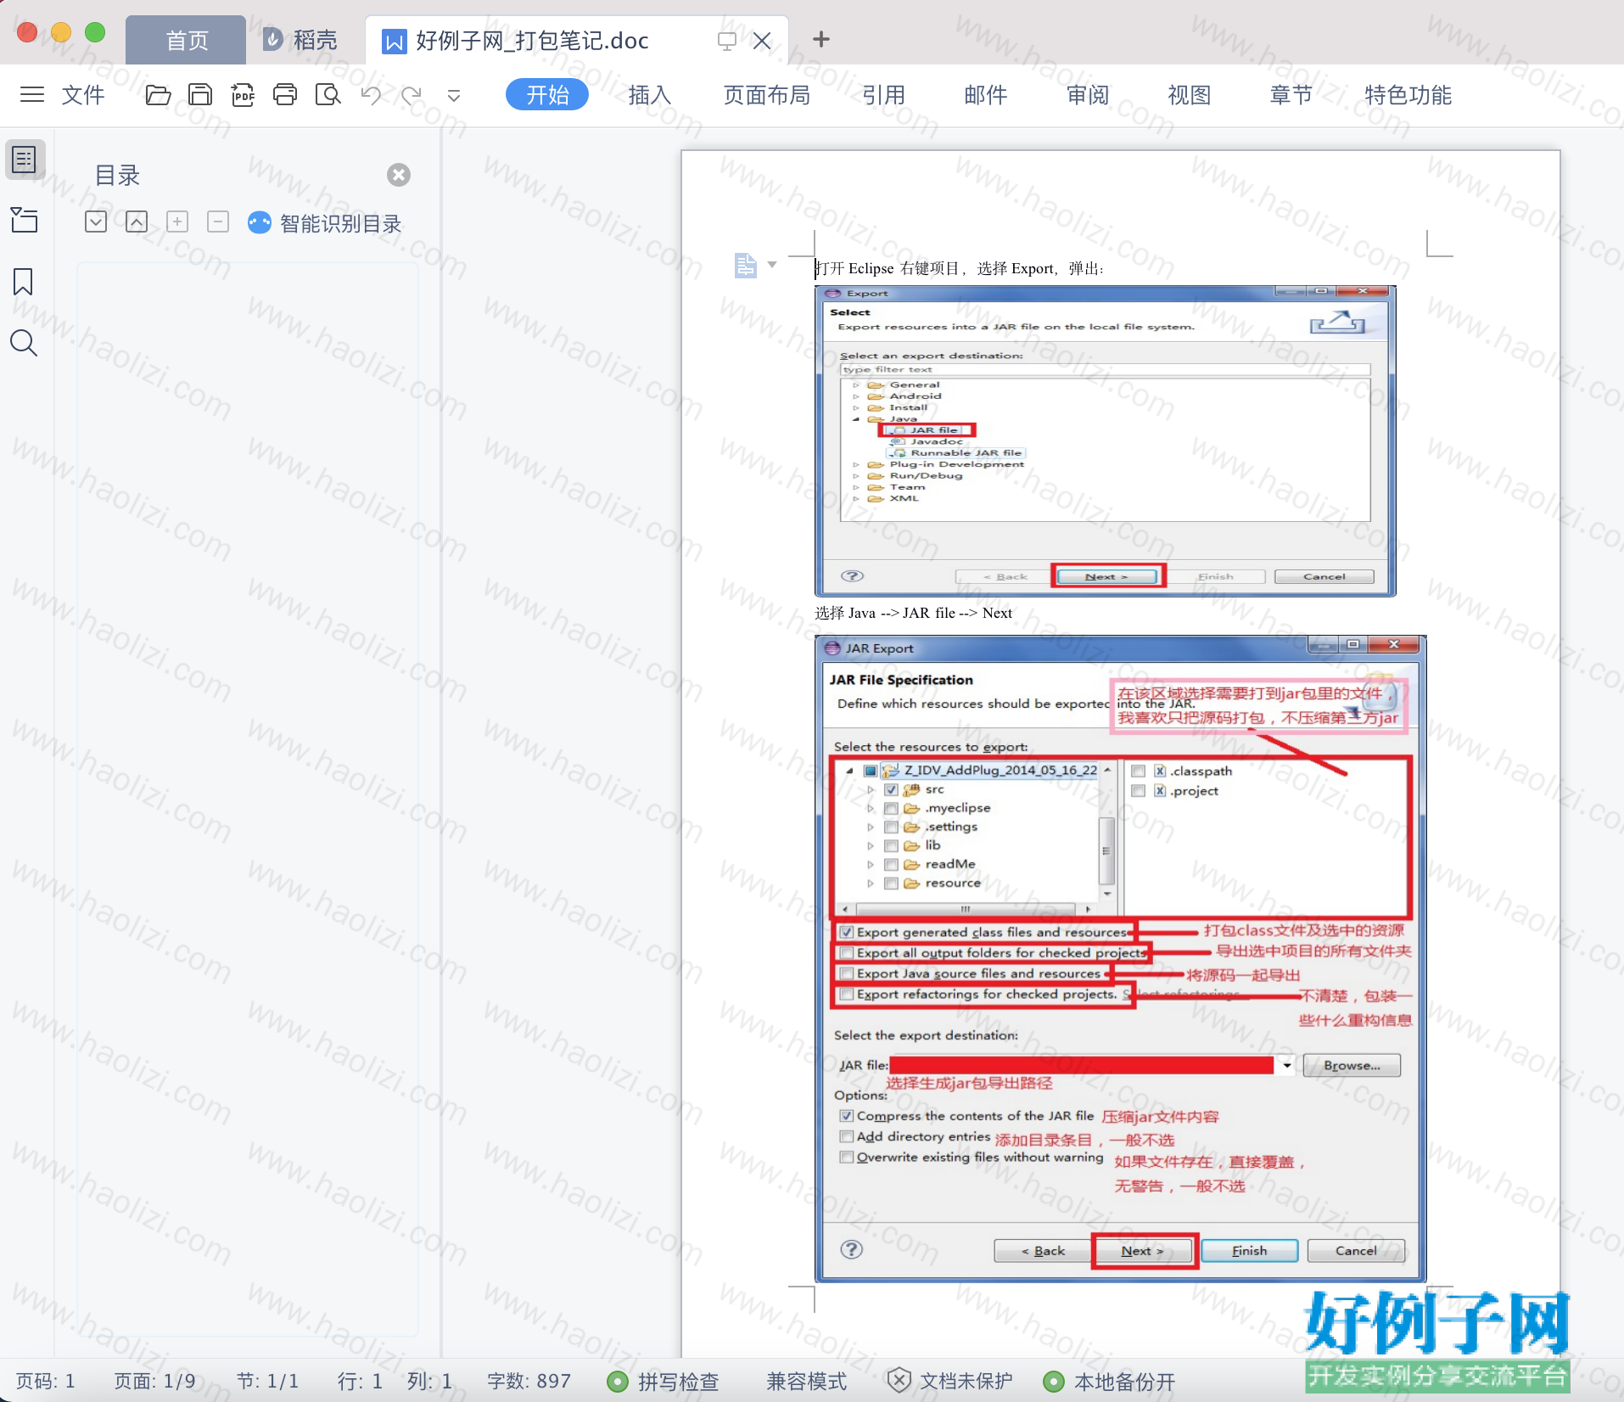Export the document to PDF

coord(243,94)
